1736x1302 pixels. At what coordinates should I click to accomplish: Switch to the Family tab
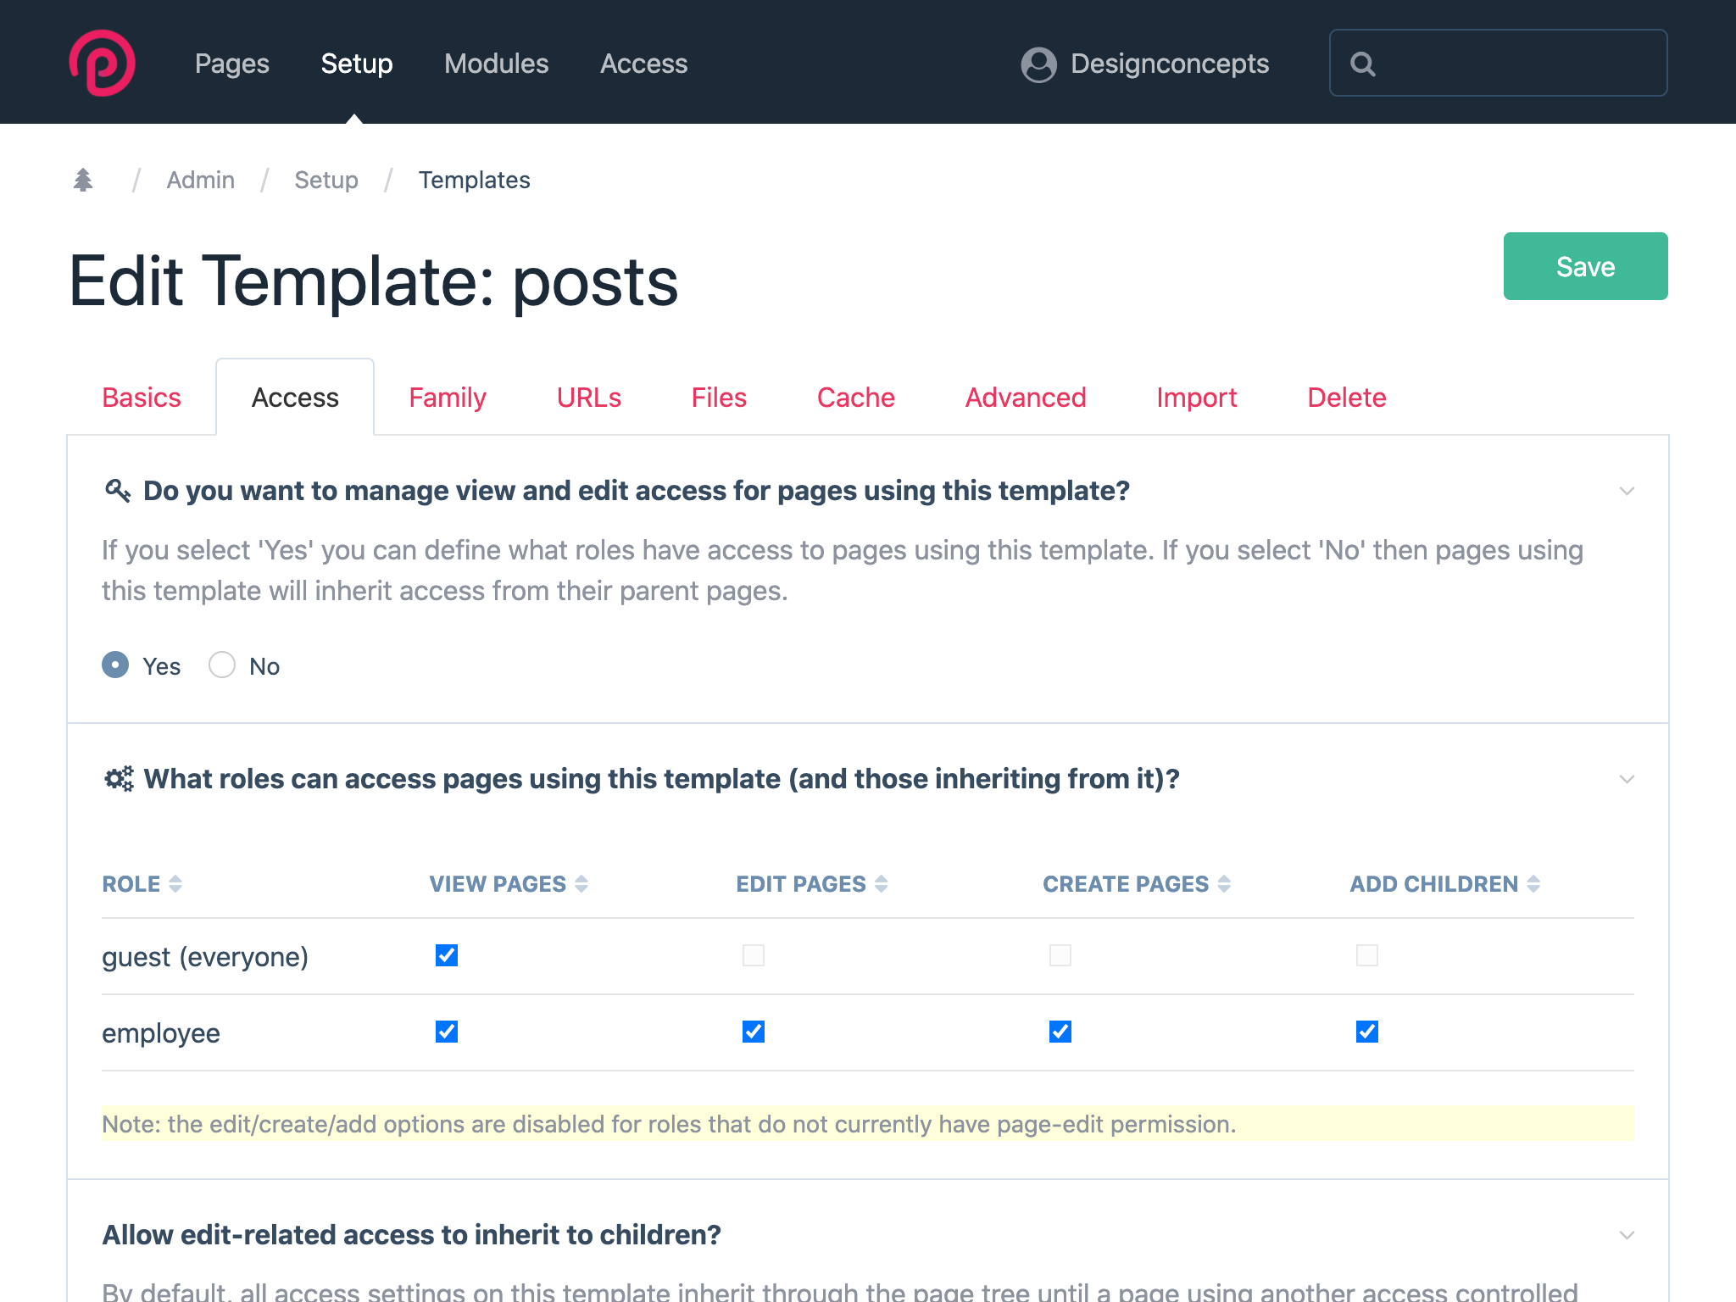pos(447,397)
